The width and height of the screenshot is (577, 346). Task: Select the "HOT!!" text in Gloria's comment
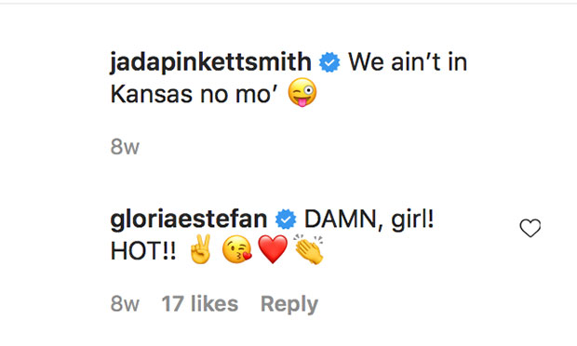coord(143,251)
